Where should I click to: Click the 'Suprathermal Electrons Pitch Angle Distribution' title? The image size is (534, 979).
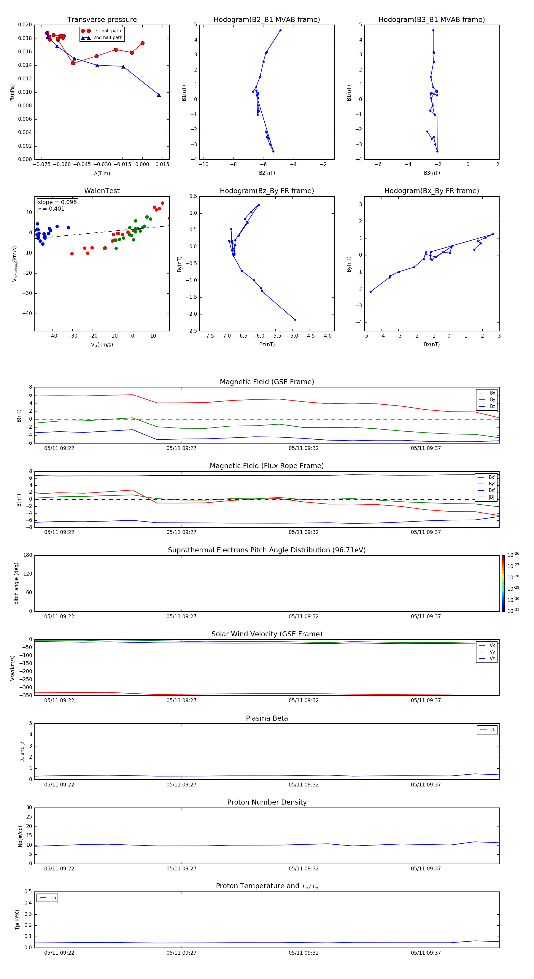pos(267,550)
